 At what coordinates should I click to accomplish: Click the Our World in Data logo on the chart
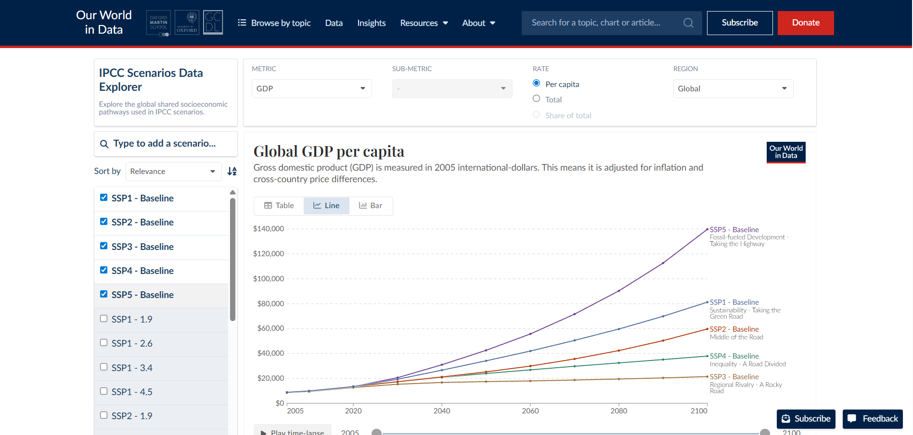(785, 152)
